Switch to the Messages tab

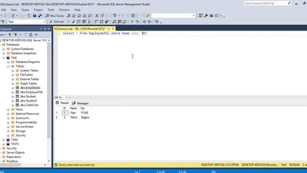tap(80, 103)
